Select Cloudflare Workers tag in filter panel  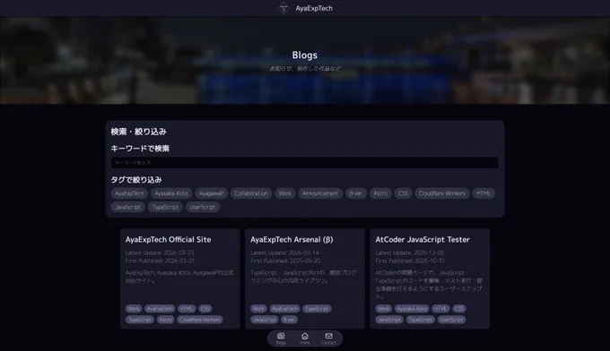(x=442, y=193)
